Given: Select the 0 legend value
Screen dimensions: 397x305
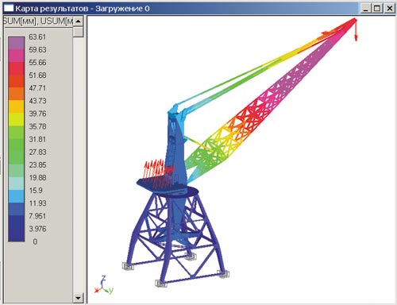Looking at the screenshot, I should (x=35, y=241).
